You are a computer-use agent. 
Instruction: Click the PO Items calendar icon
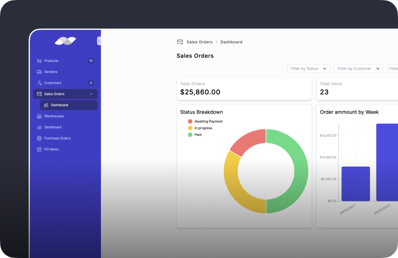(39, 149)
